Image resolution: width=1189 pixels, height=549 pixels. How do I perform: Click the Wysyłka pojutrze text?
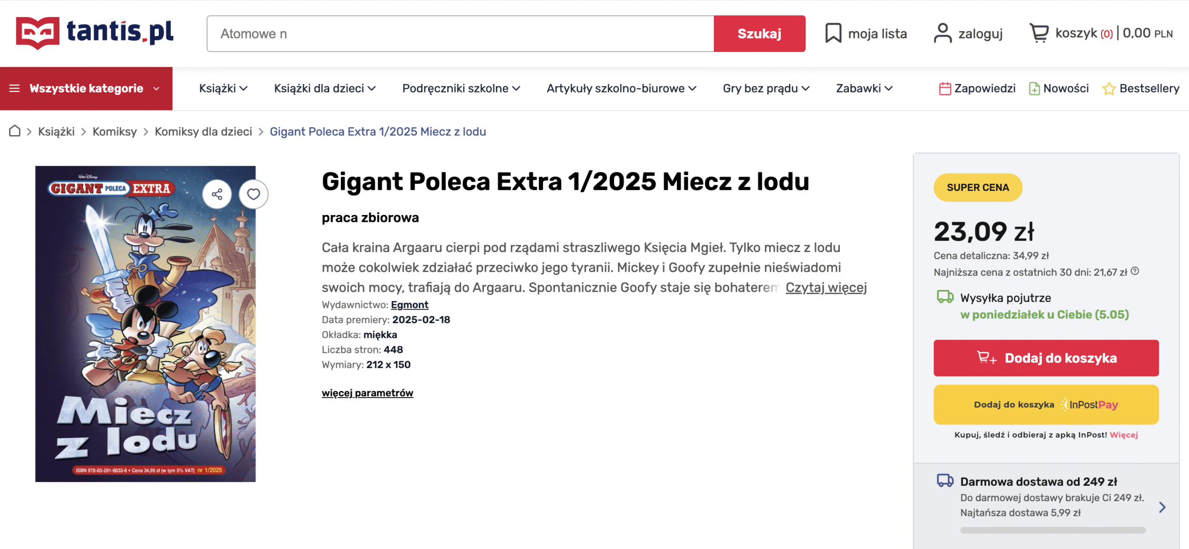(1006, 298)
